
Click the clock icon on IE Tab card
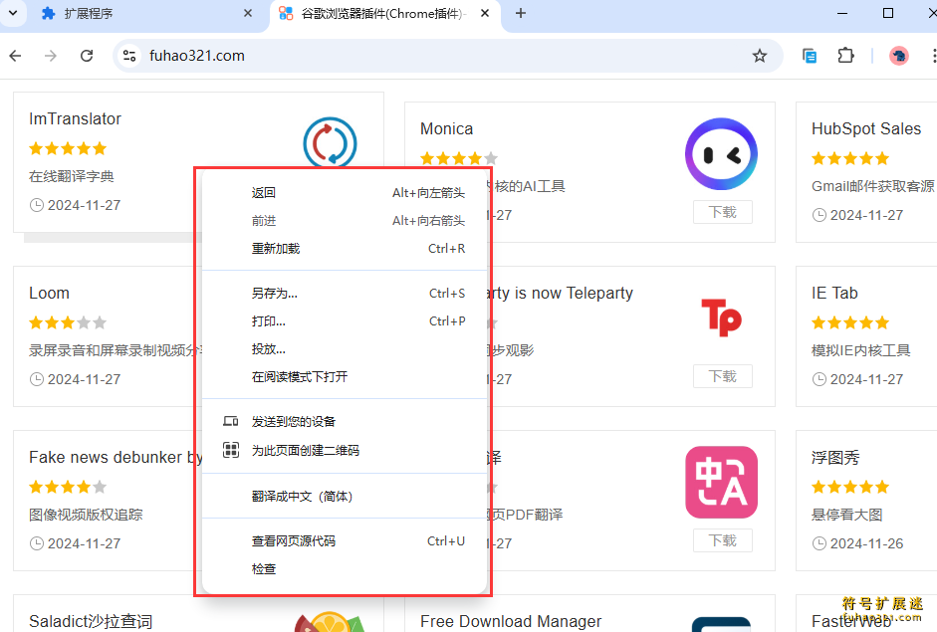click(820, 379)
